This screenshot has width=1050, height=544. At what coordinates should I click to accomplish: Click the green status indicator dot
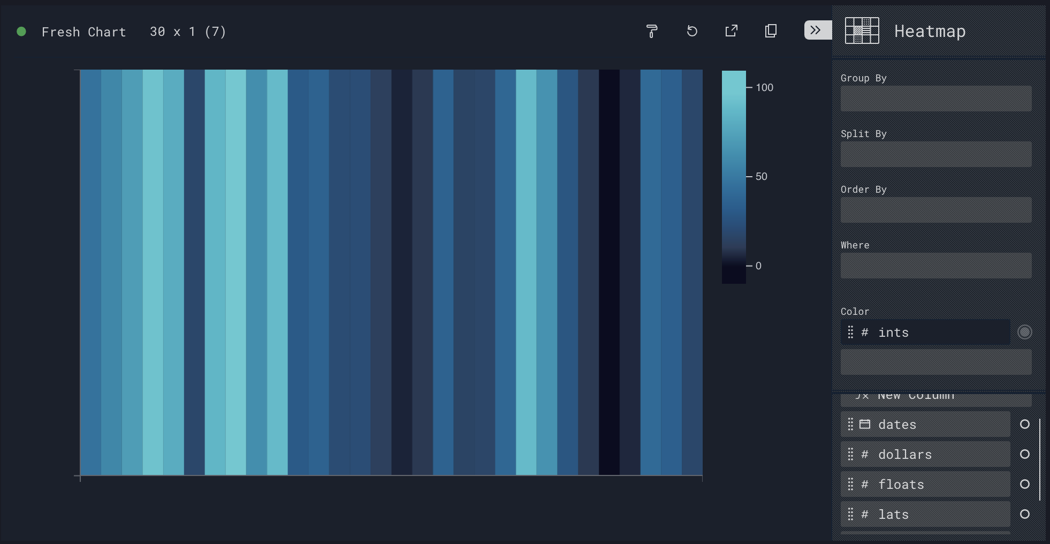(21, 32)
